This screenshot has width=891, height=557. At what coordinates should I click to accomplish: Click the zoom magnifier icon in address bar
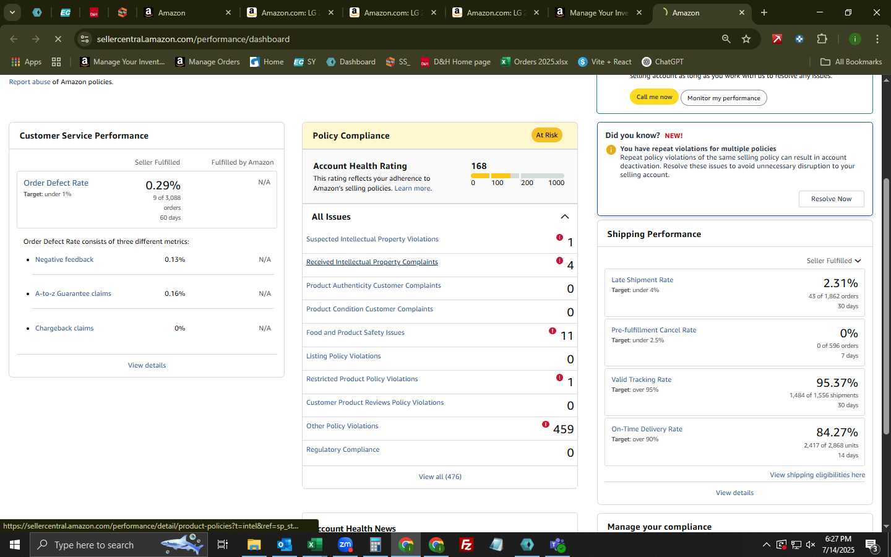(x=726, y=39)
